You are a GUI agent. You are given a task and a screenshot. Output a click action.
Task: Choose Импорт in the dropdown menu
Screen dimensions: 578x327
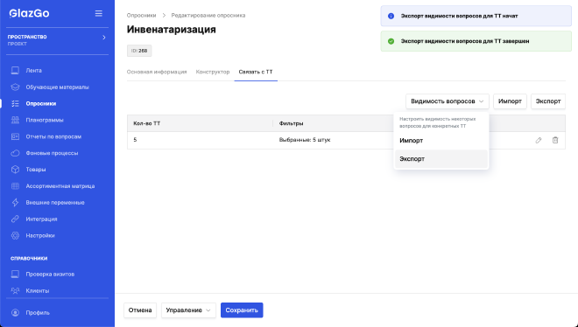[x=441, y=141]
